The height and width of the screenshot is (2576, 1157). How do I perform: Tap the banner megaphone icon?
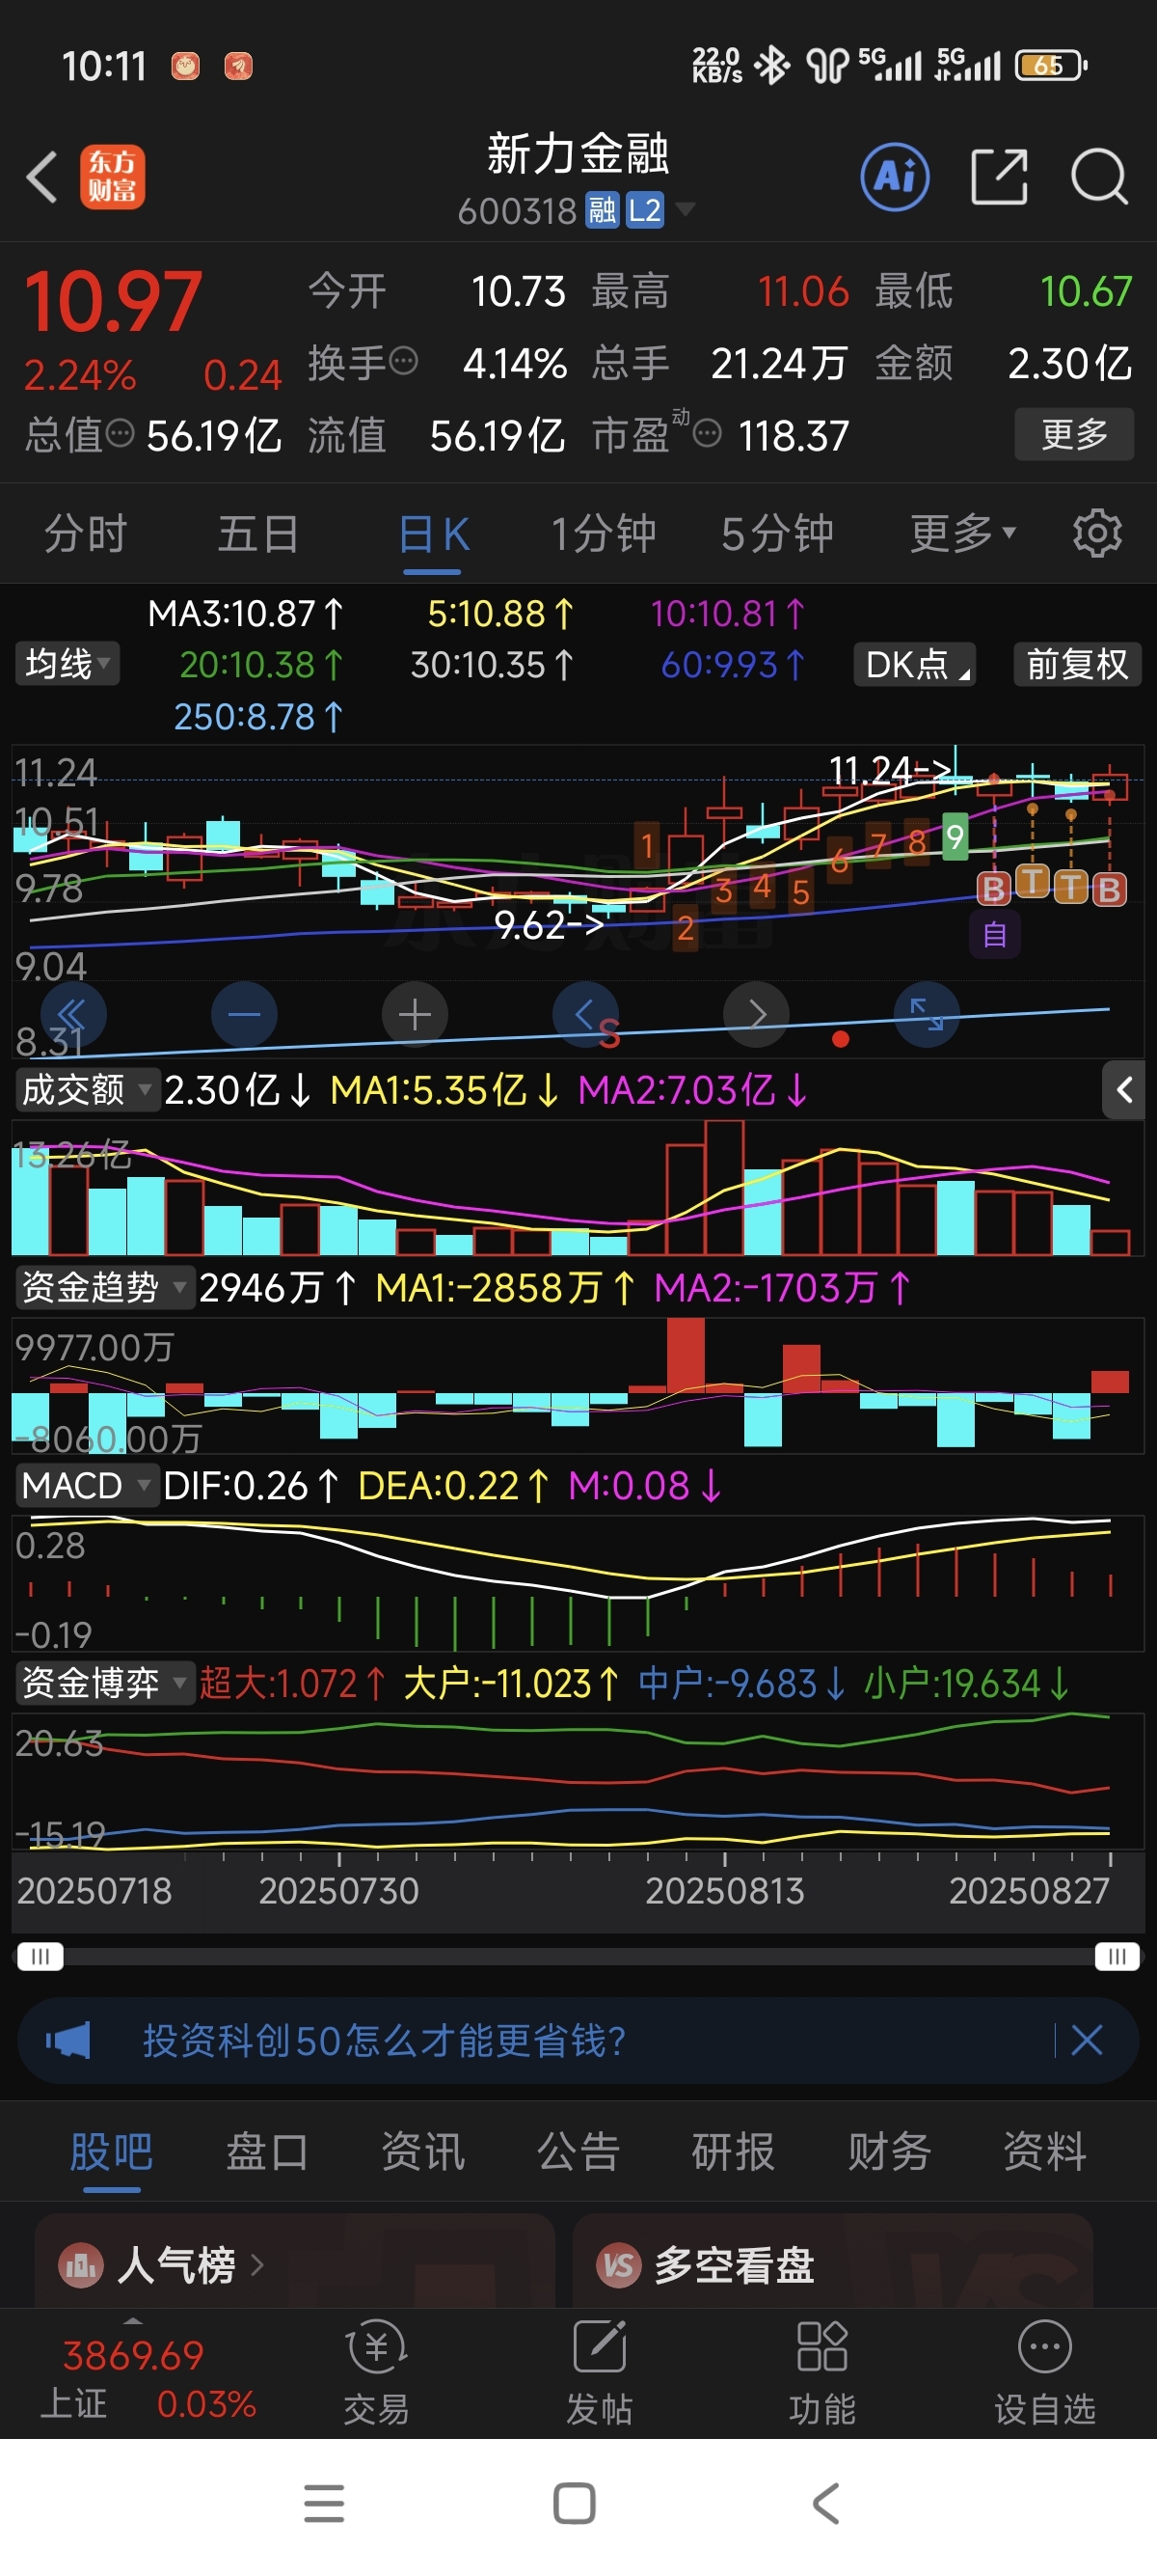tap(67, 2040)
